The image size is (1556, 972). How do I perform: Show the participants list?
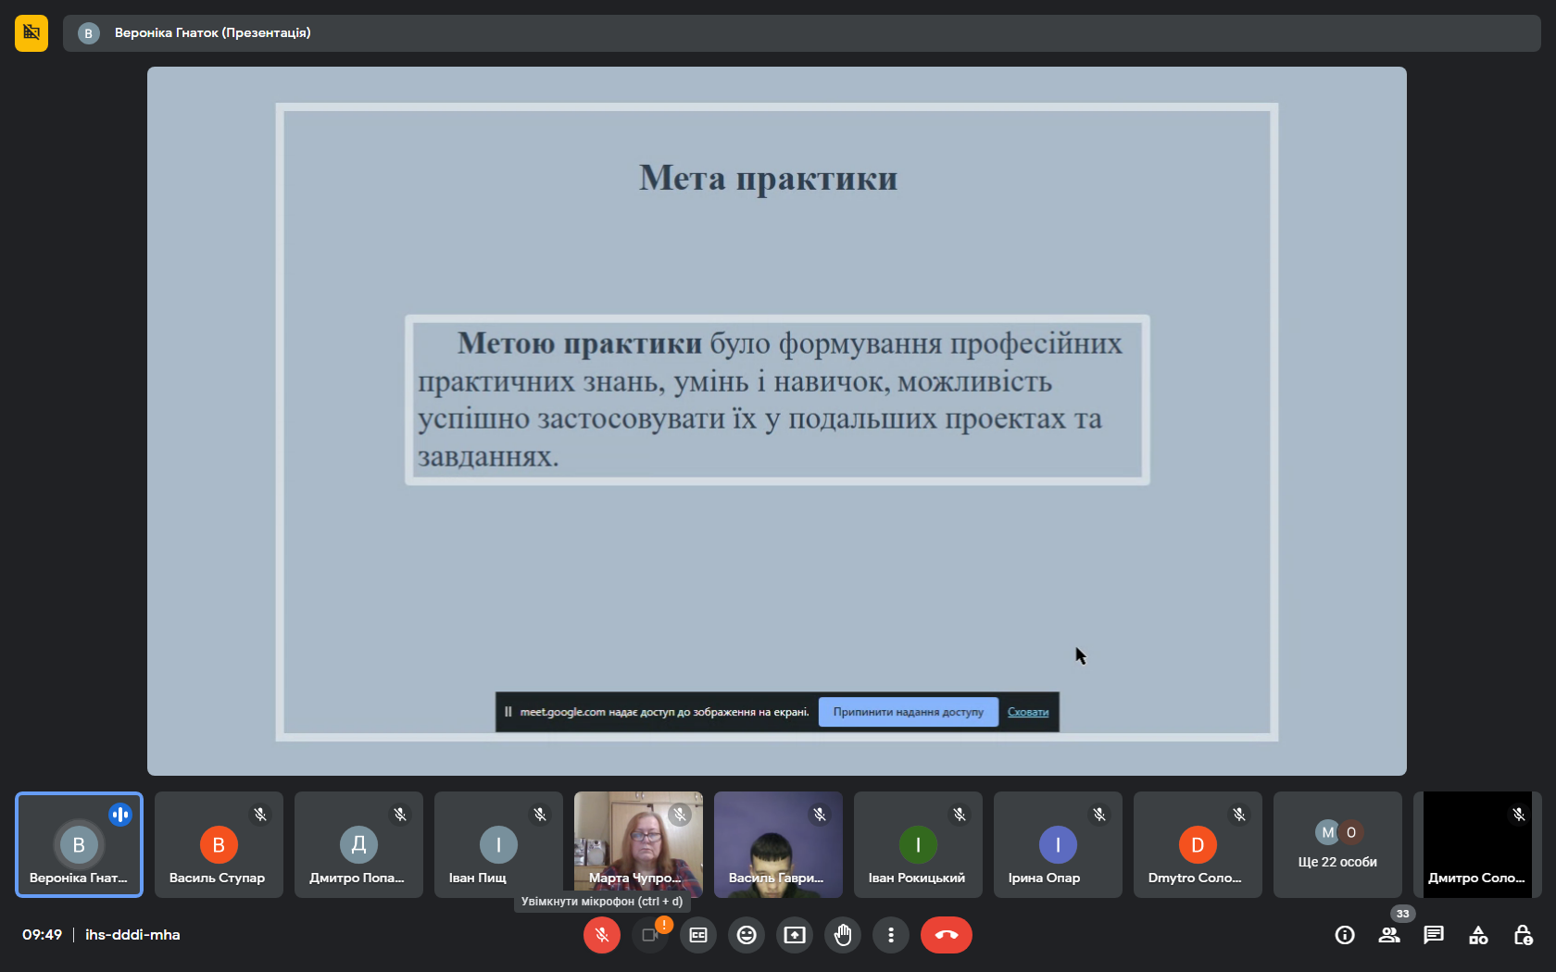pos(1389,935)
